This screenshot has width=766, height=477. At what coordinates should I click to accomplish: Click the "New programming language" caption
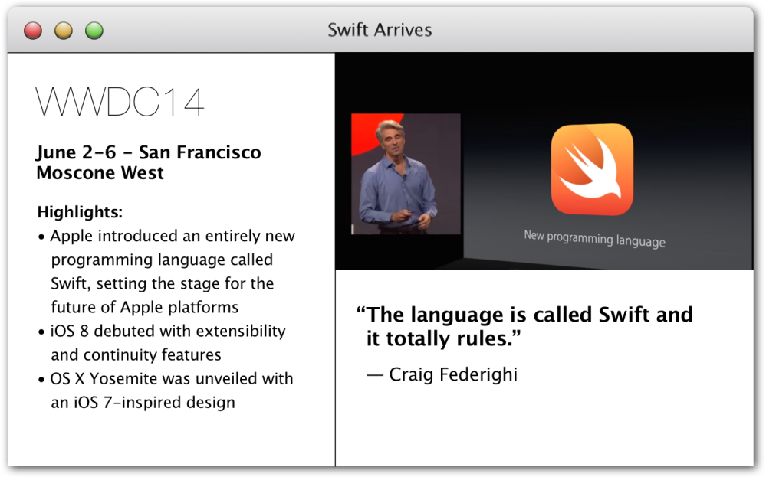click(594, 238)
